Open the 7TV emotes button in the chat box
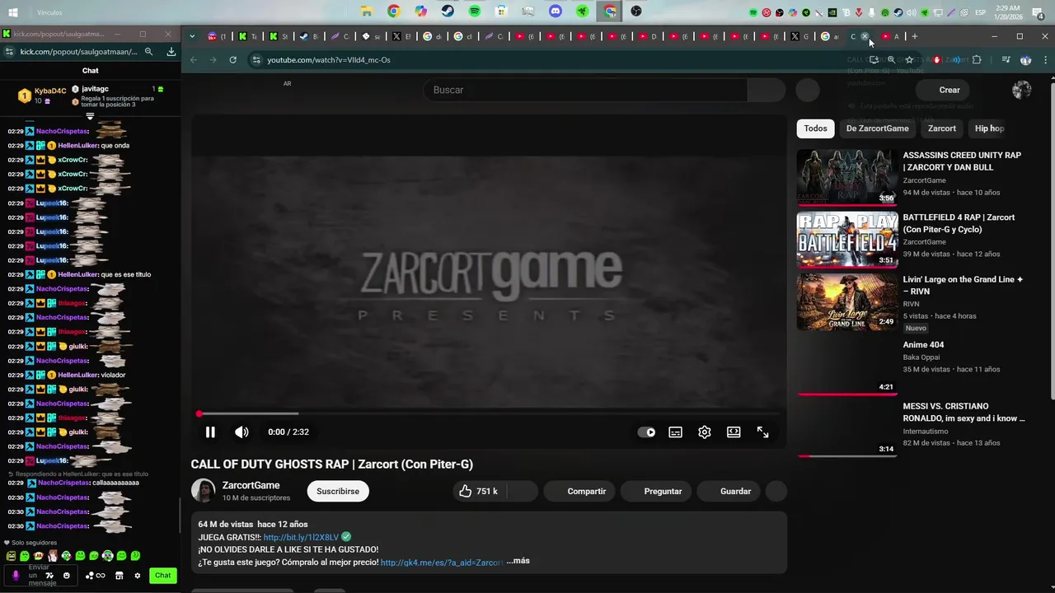 [x=50, y=576]
